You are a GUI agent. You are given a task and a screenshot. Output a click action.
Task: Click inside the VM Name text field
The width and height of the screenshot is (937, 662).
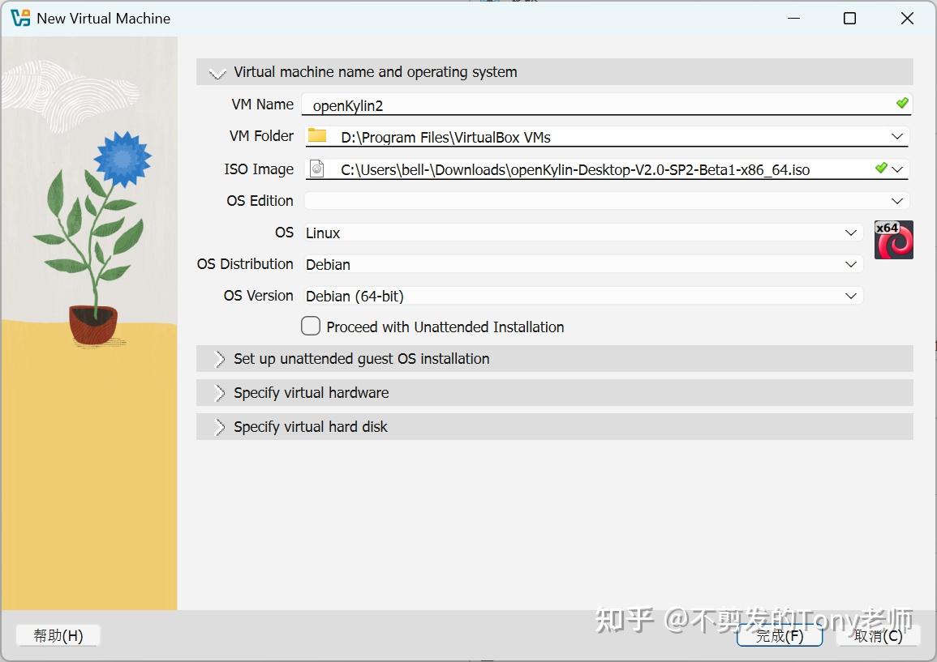(x=487, y=104)
